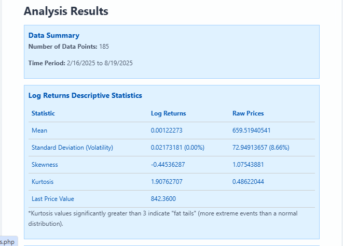Click the Time Period date range text
Screen dimensions: 343x246
click(x=100, y=63)
